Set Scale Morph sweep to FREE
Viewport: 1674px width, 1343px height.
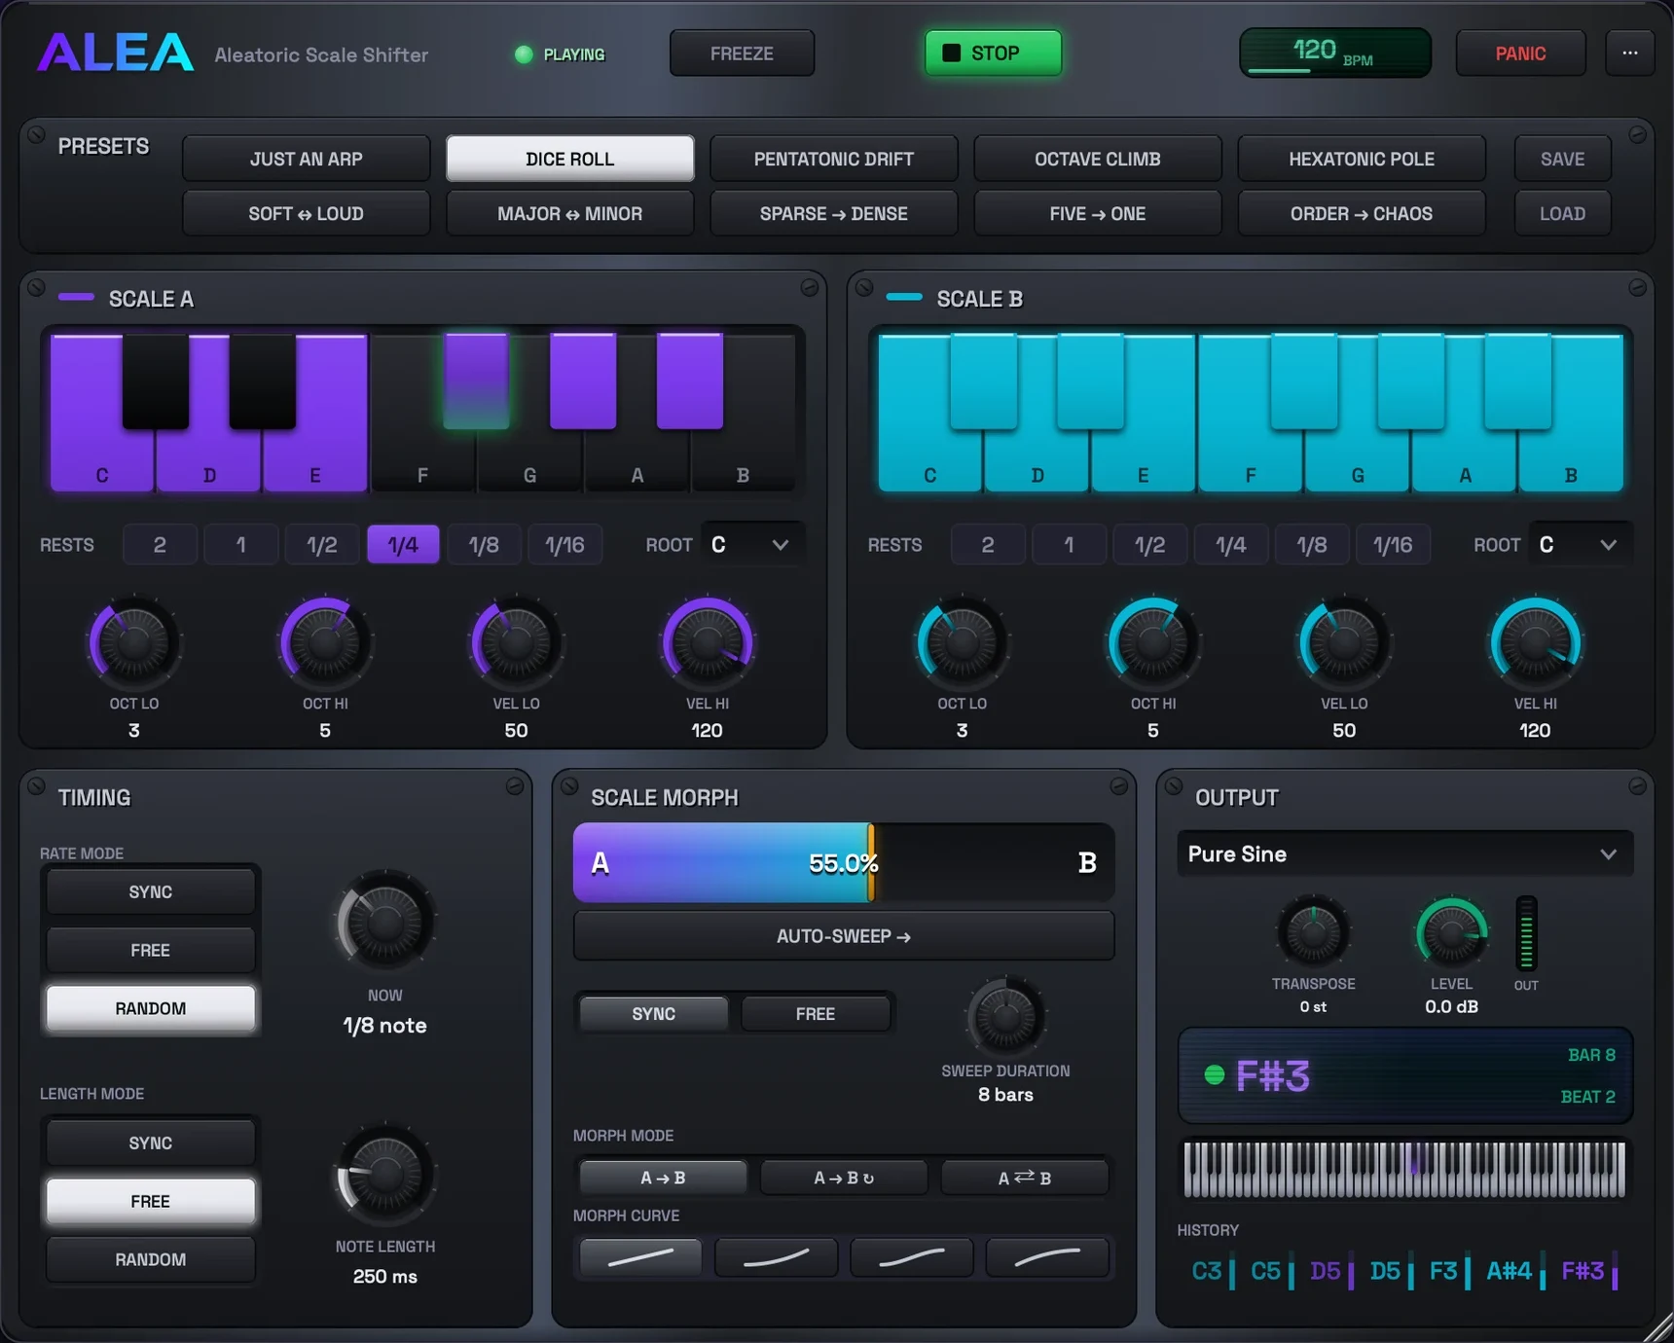coord(816,1014)
